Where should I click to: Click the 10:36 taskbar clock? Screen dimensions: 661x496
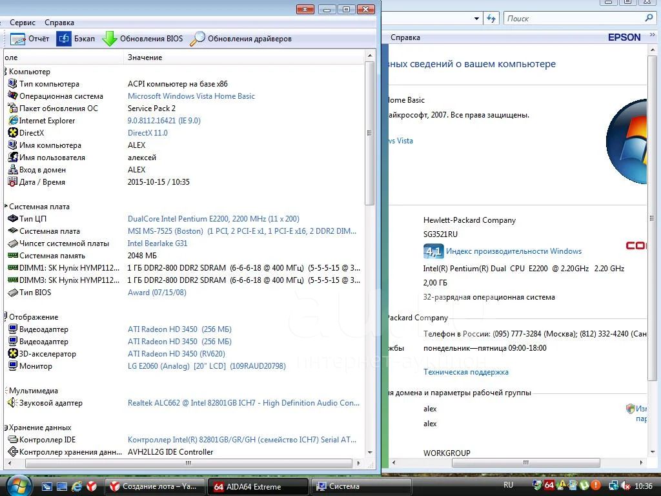pyautogui.click(x=644, y=486)
